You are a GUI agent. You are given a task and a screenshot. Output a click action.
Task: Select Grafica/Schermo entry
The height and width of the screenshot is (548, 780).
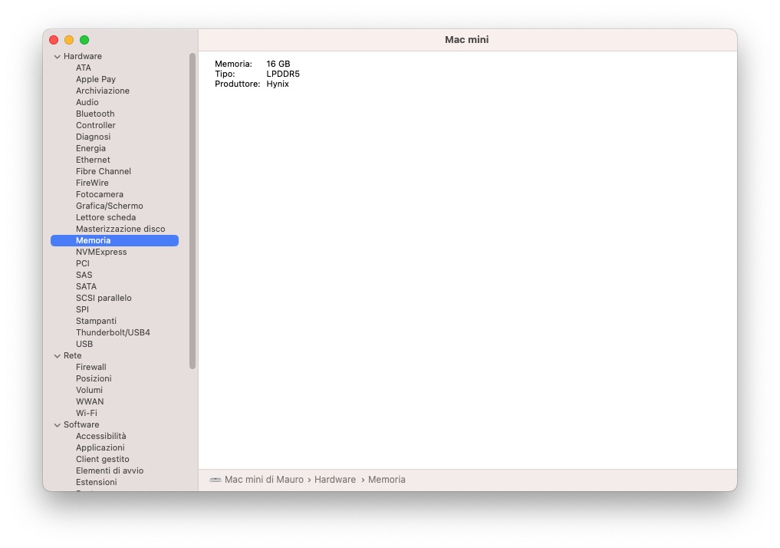pos(110,206)
